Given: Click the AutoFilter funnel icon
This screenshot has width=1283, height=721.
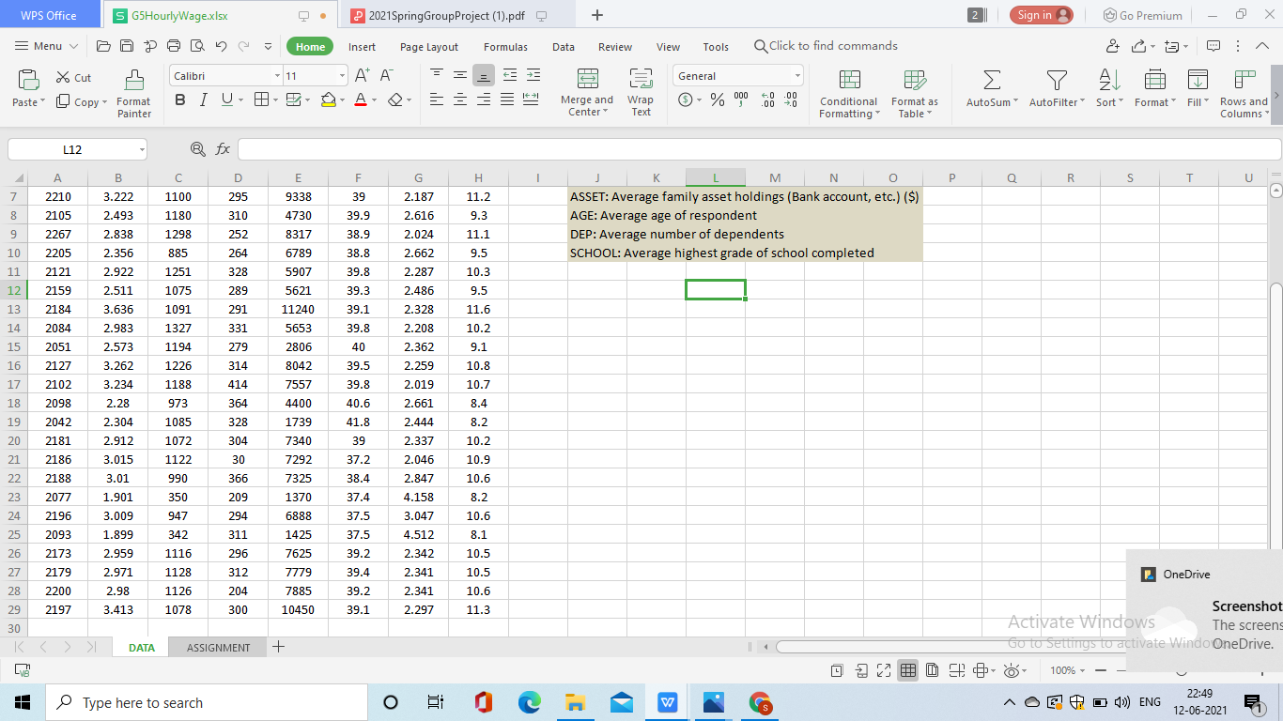Looking at the screenshot, I should pos(1058,81).
